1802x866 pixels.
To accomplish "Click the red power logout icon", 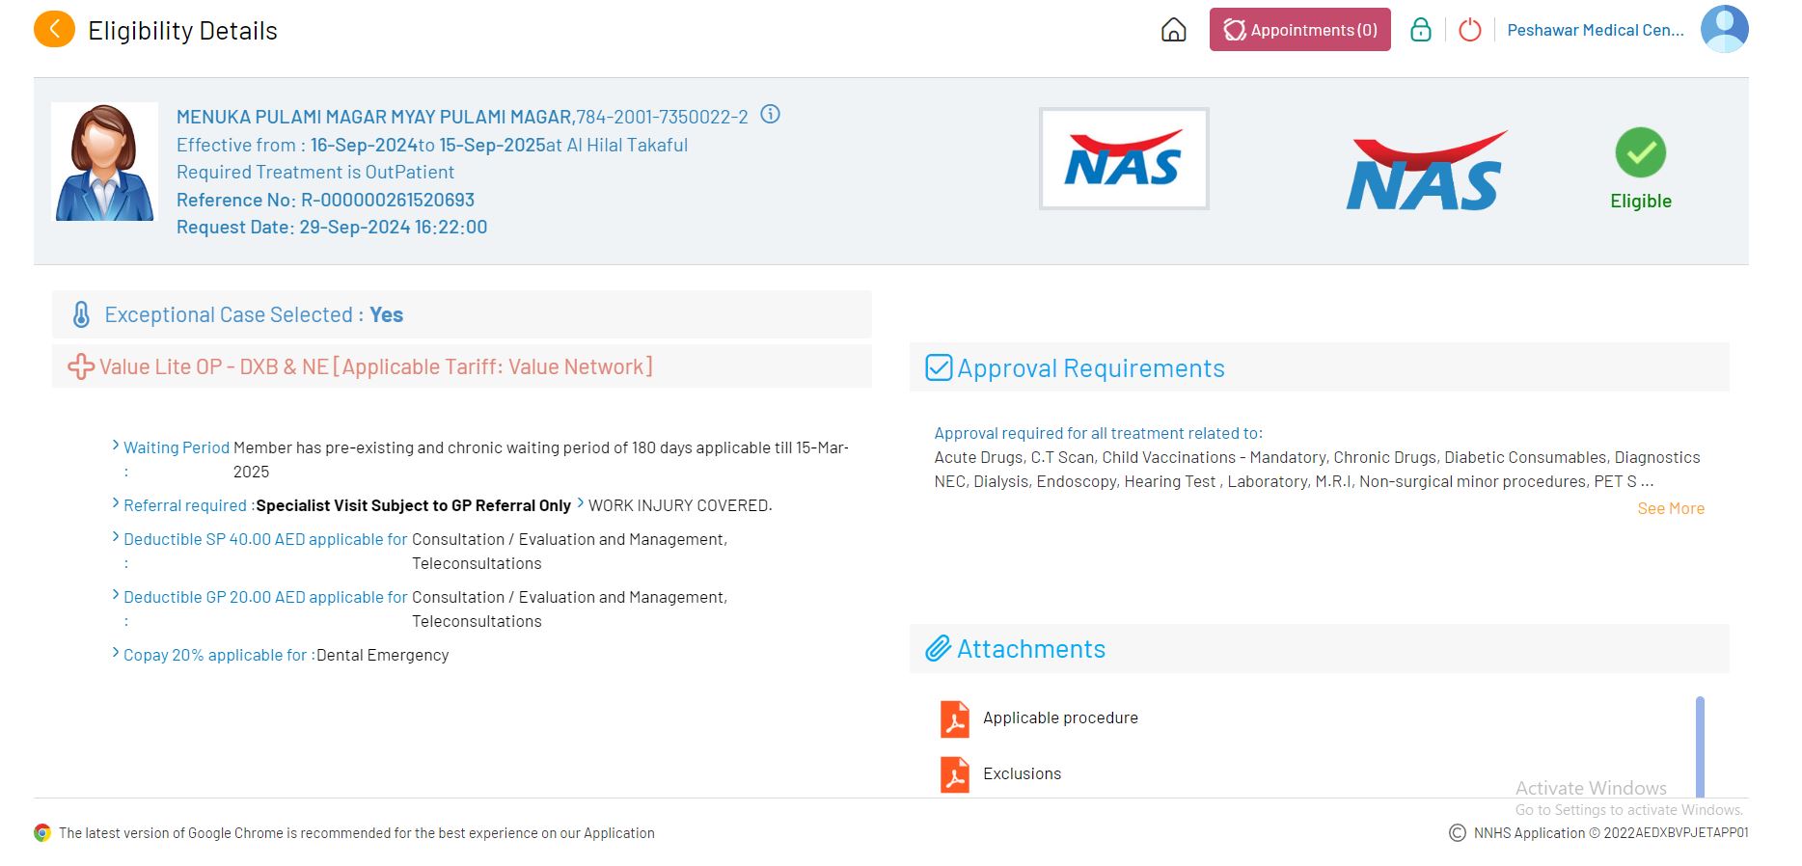I will point(1469,30).
